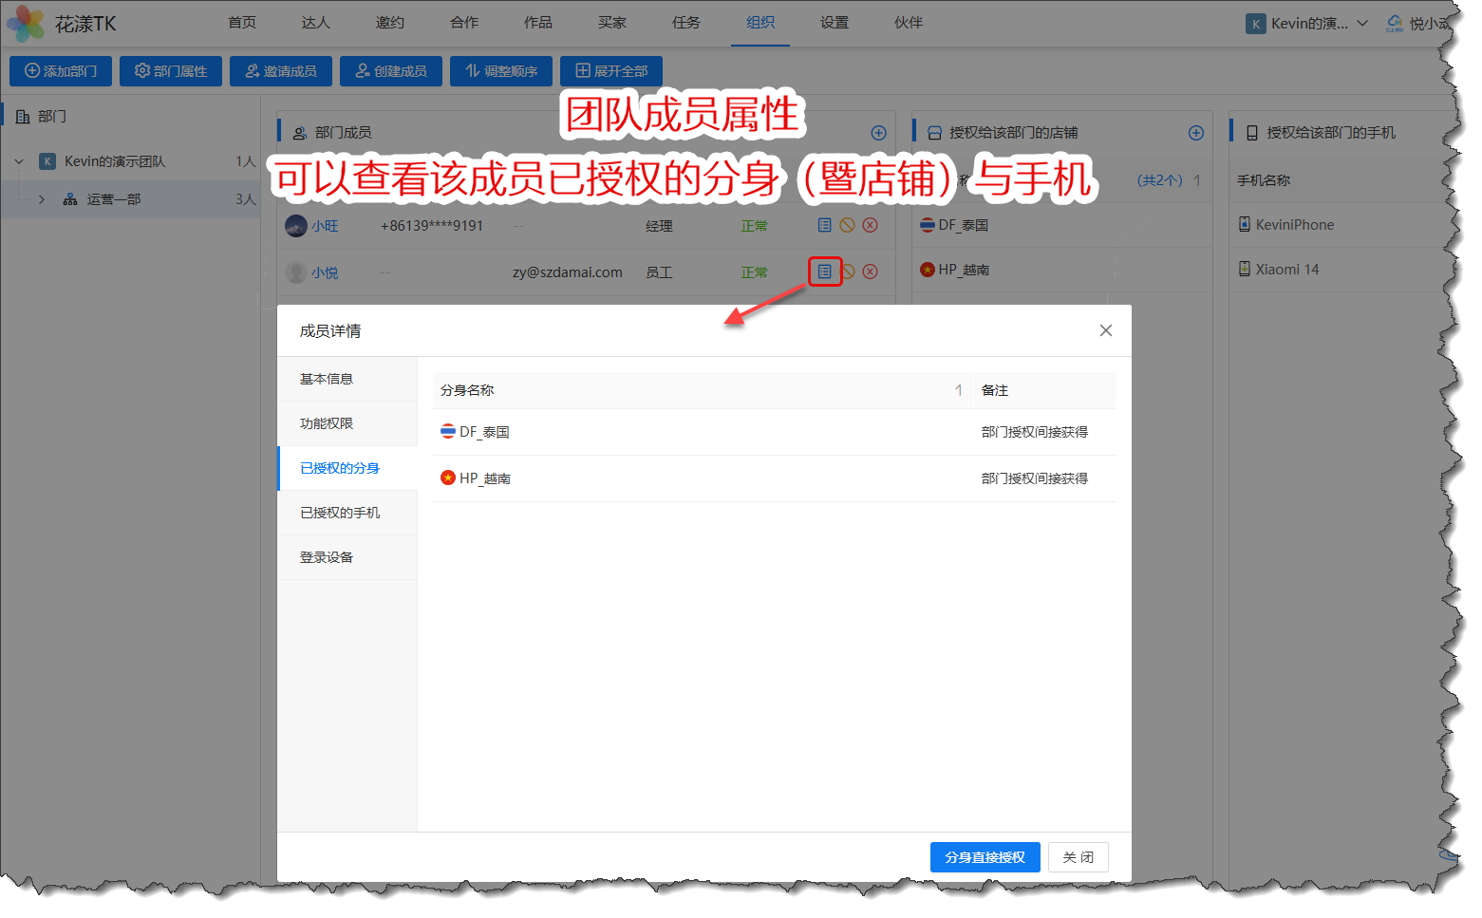Go to the 达人 menu
The image size is (1482, 918).
(315, 23)
